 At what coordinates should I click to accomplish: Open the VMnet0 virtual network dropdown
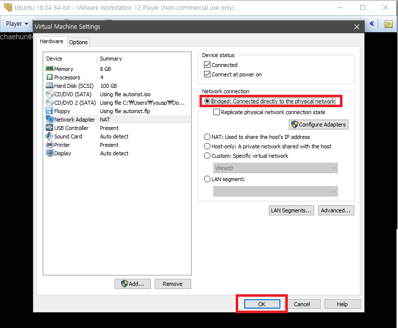[x=275, y=168]
